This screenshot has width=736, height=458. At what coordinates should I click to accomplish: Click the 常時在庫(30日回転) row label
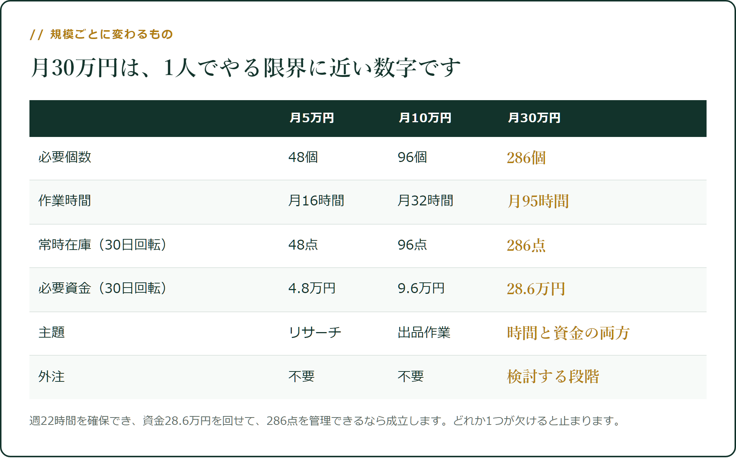103,245
